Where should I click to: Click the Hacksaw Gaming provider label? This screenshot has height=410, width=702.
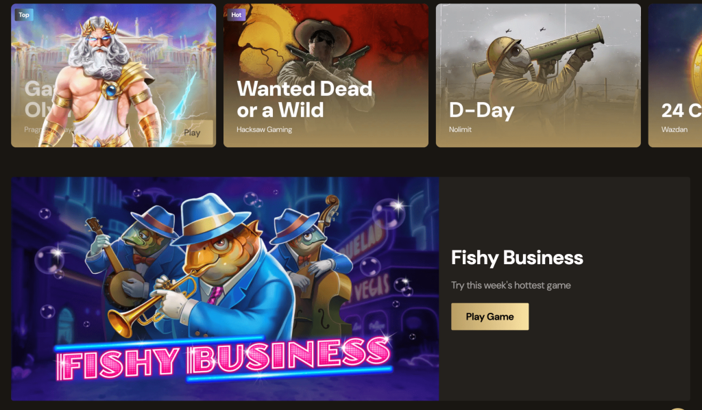[x=264, y=129]
